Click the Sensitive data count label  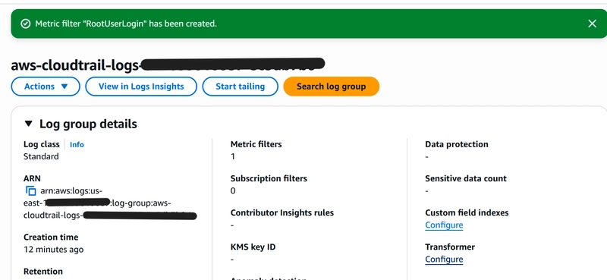466,178
